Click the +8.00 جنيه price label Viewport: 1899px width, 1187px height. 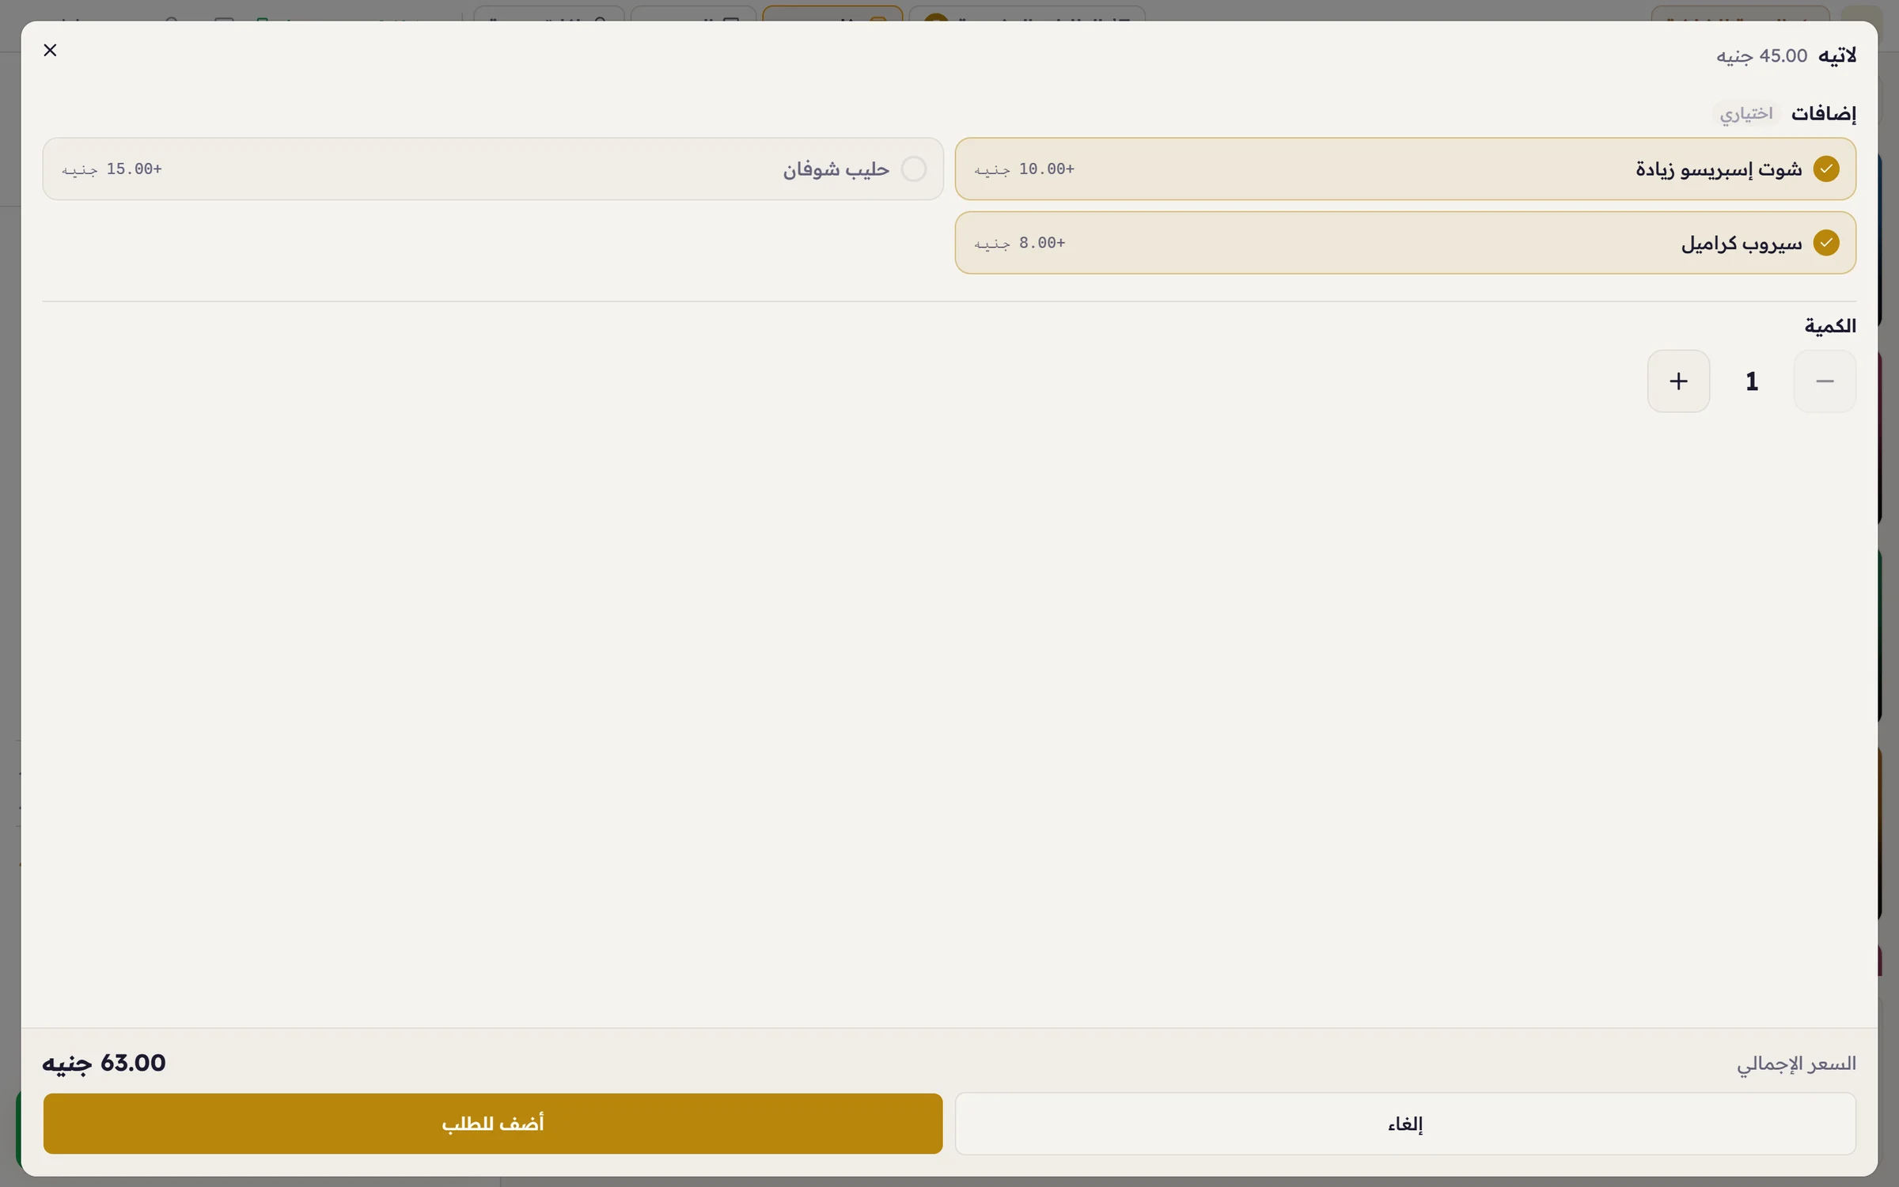[x=1020, y=243]
